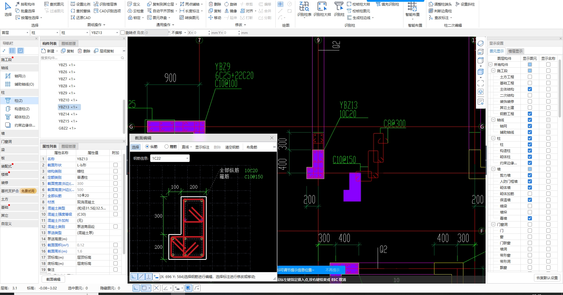Screen dimensions: 563x295
Task: Select YBZ14 in component list
Action: pos(68,114)
